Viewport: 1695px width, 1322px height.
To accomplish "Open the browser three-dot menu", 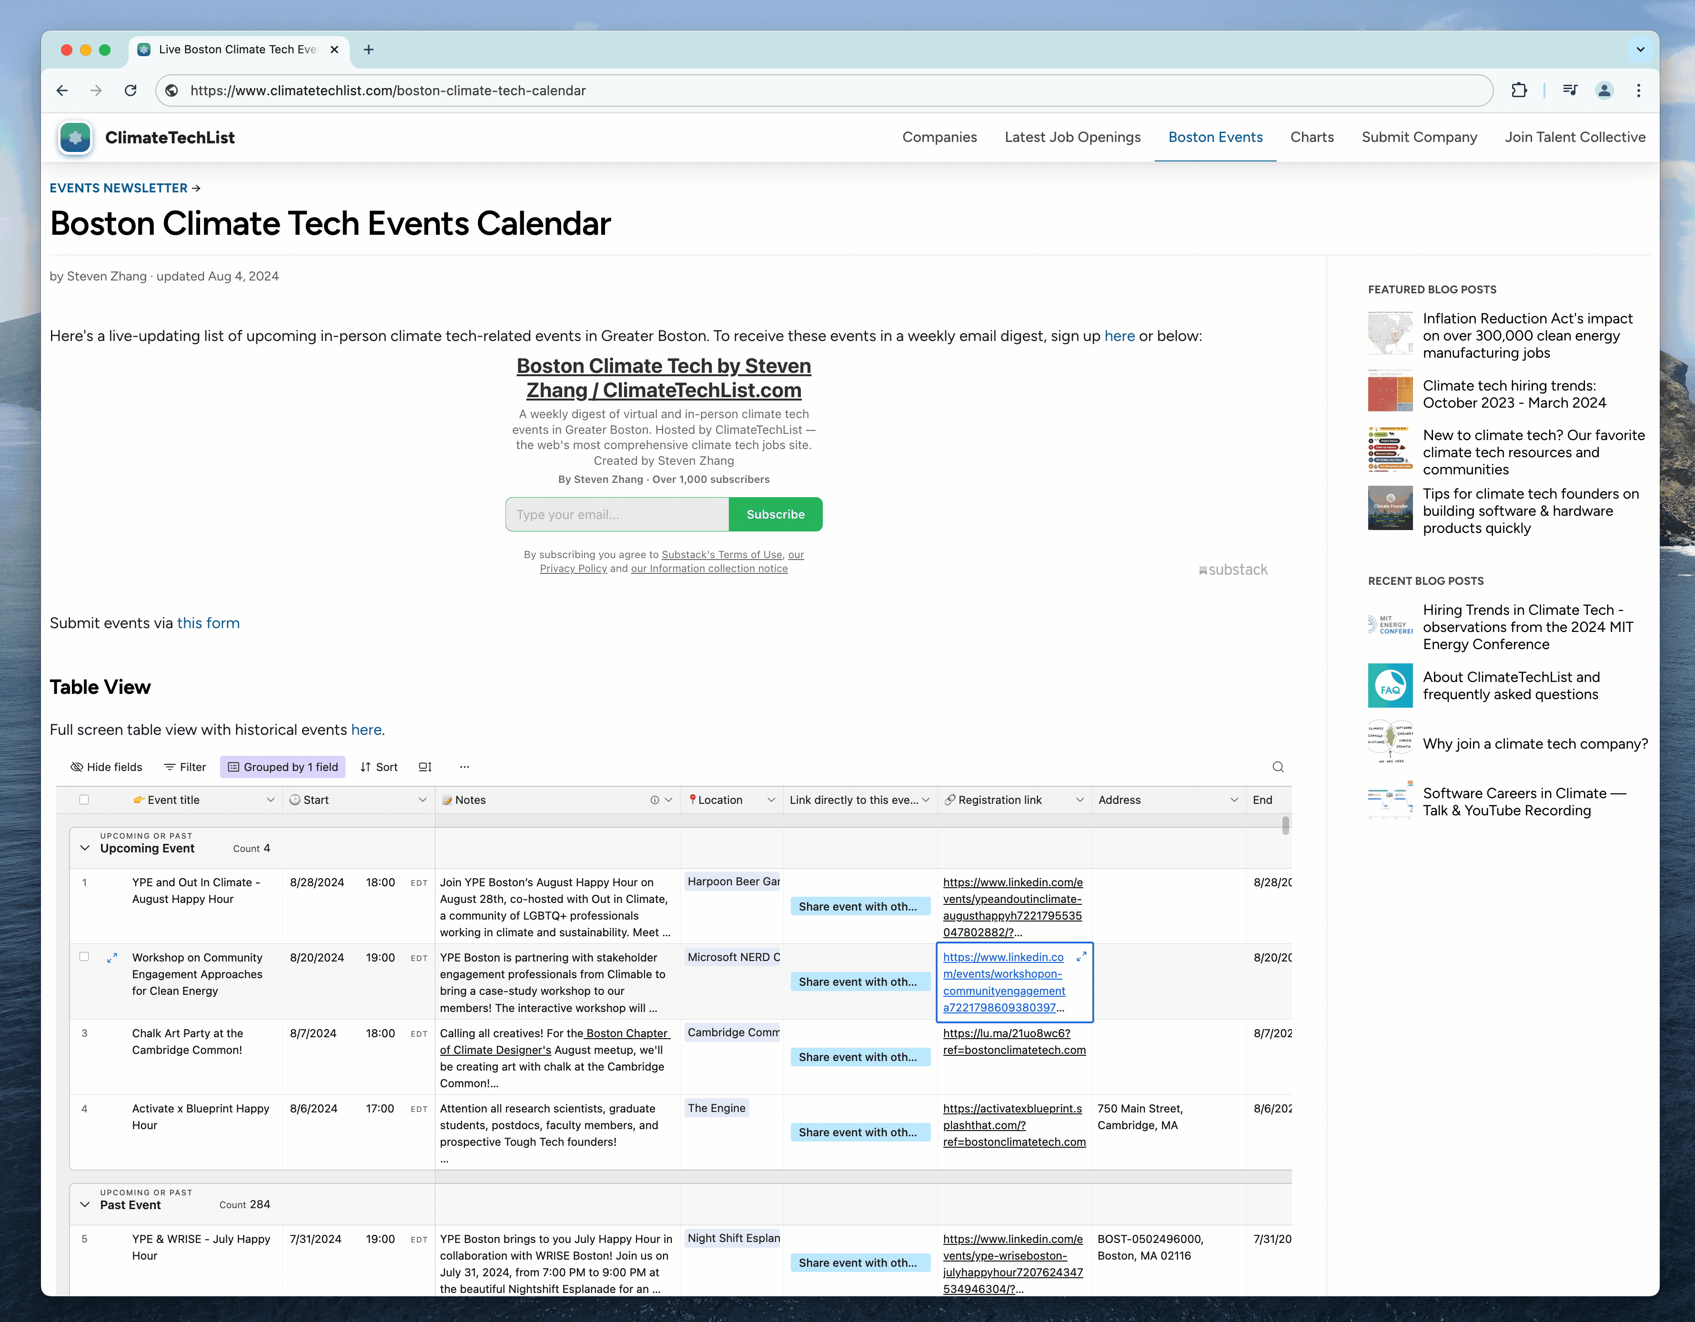I will (1638, 91).
